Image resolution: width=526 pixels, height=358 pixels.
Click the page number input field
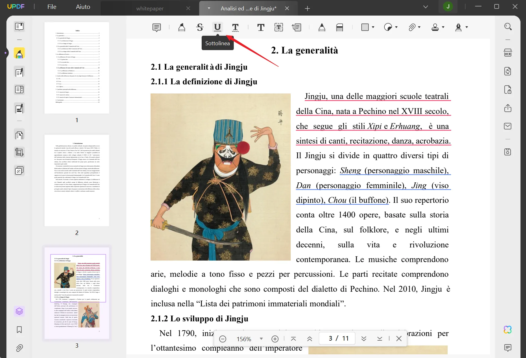click(x=337, y=338)
